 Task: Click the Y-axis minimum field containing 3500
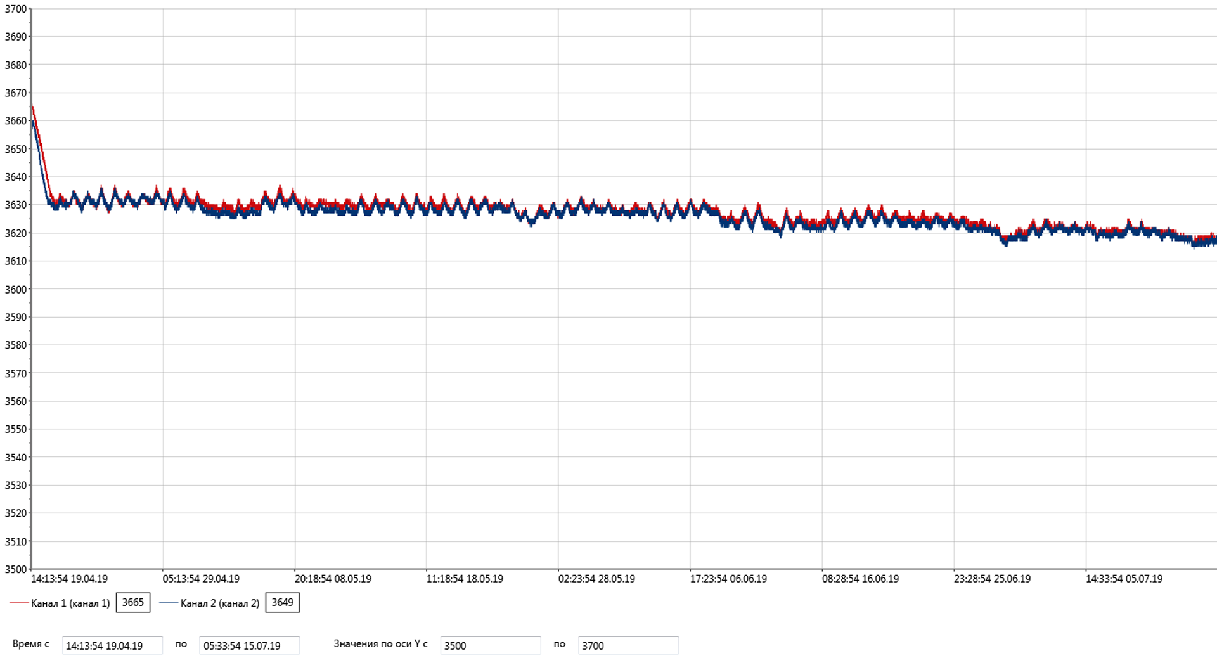pos(490,645)
